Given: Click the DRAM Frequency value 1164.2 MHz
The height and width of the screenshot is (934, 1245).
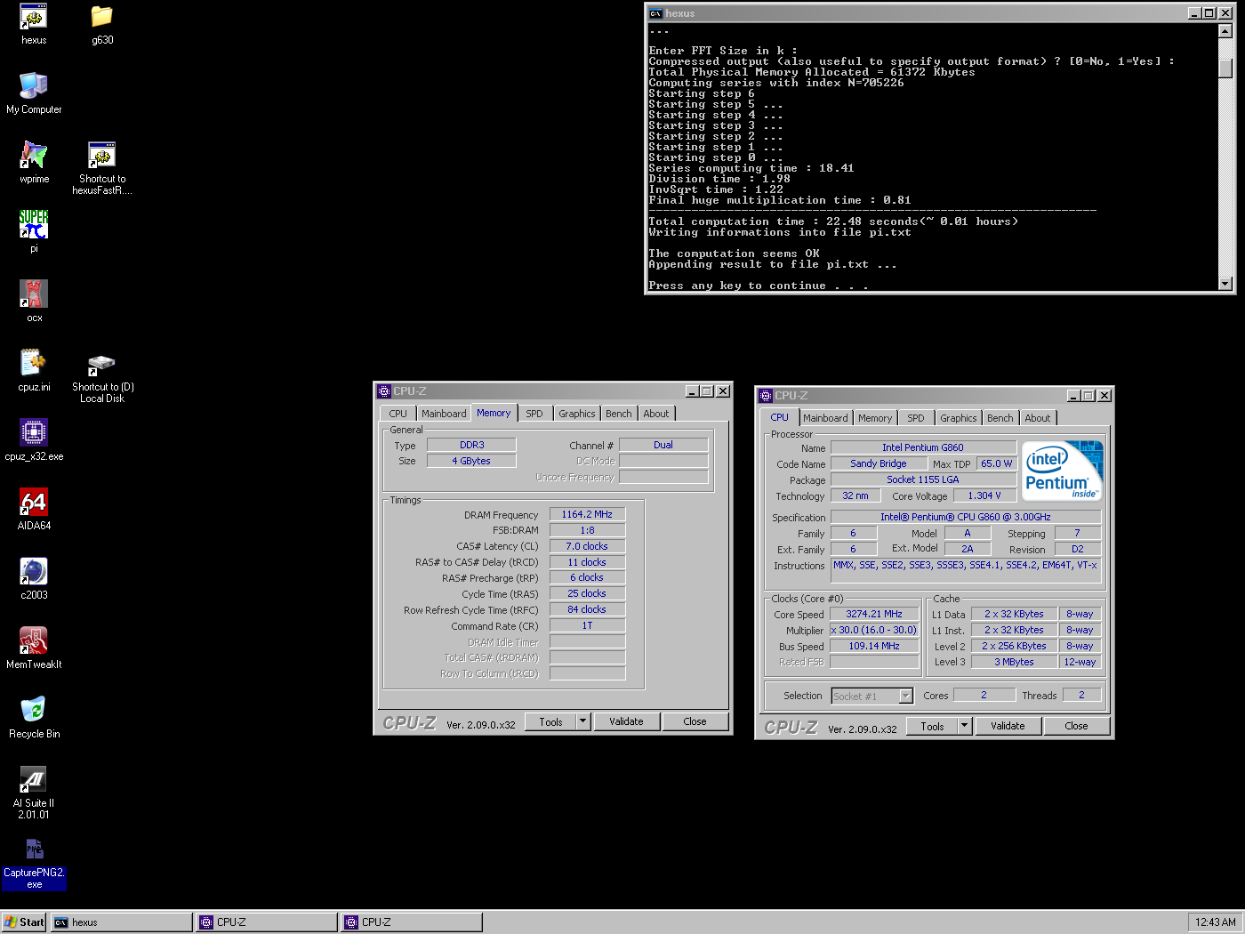Looking at the screenshot, I should click(x=587, y=514).
